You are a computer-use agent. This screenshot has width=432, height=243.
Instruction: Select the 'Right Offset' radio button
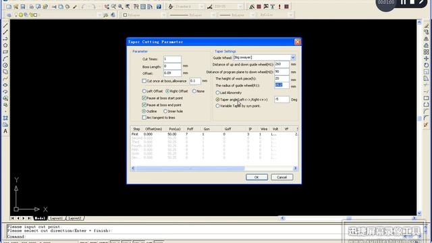point(167,91)
